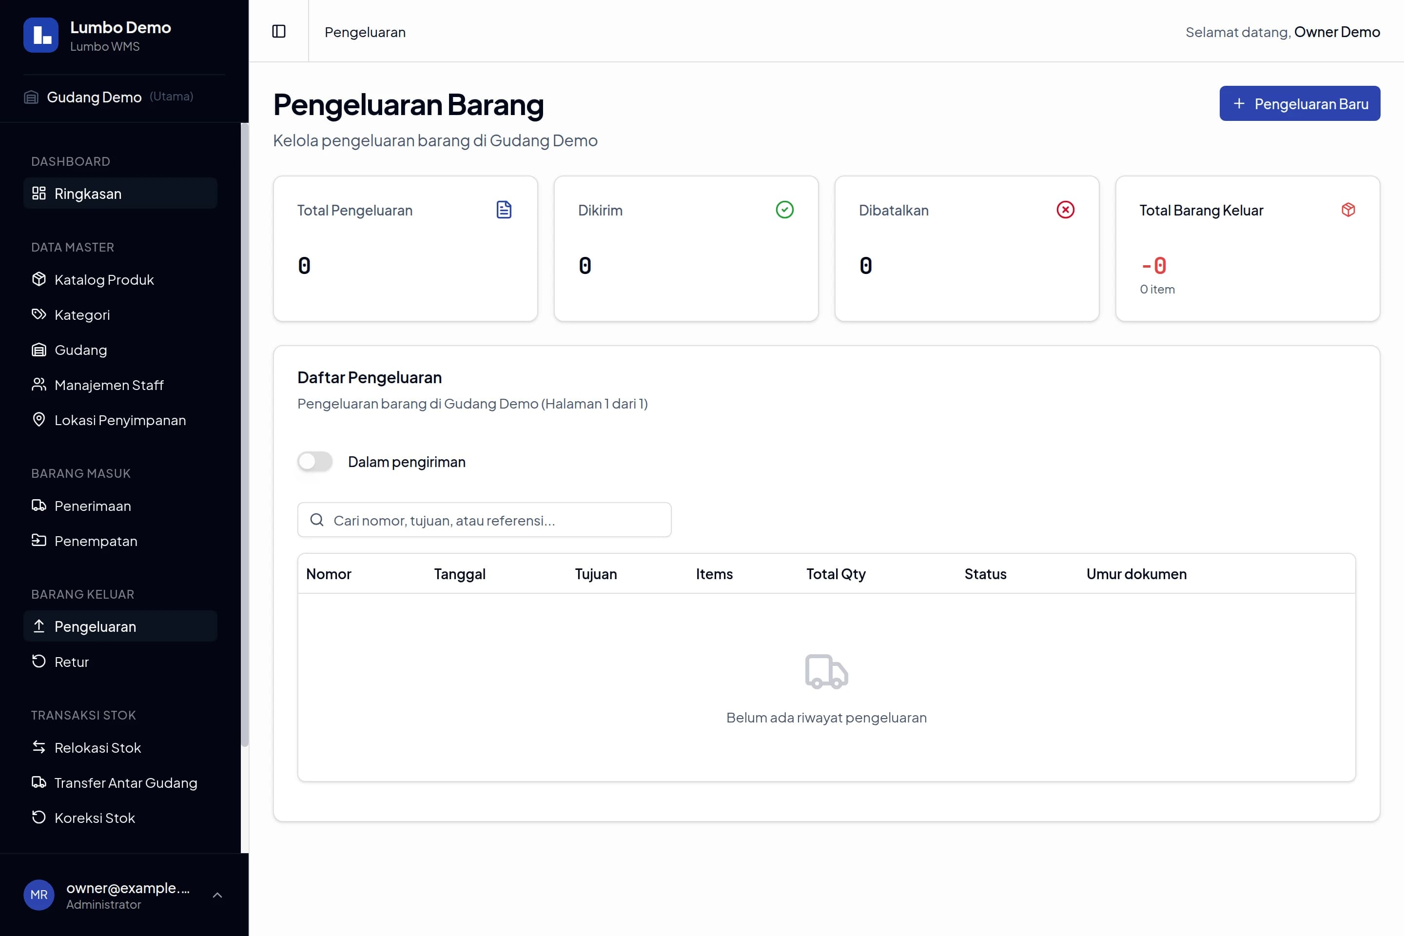Click the Nomor column header
The image size is (1404, 936).
pos(329,574)
